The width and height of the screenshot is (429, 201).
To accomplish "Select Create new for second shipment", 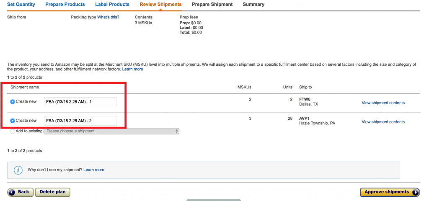I will coord(13,121).
